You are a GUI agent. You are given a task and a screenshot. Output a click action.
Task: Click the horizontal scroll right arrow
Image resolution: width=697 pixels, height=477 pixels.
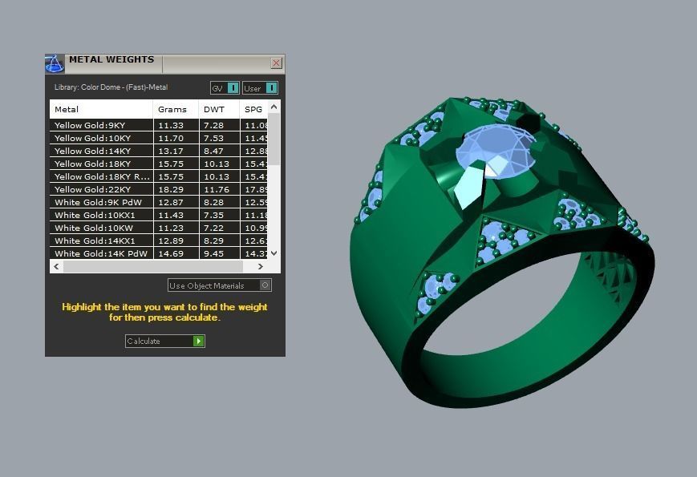(261, 266)
